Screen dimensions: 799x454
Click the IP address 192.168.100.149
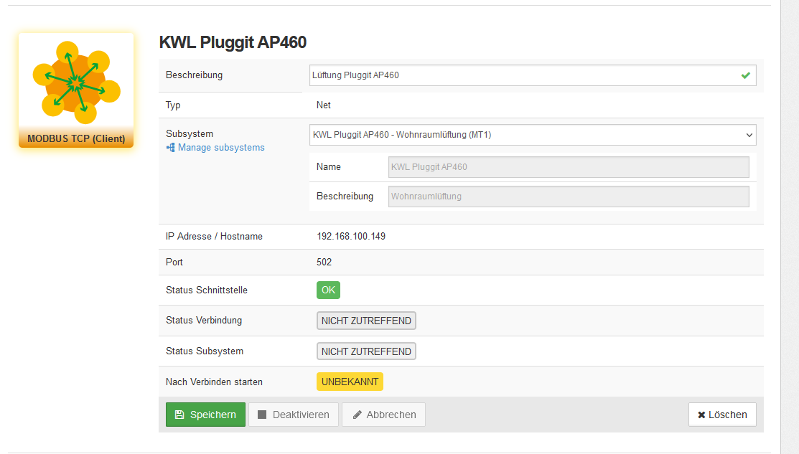pyautogui.click(x=351, y=236)
